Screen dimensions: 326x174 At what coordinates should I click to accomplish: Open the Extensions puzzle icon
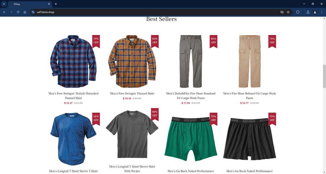click(x=298, y=12)
